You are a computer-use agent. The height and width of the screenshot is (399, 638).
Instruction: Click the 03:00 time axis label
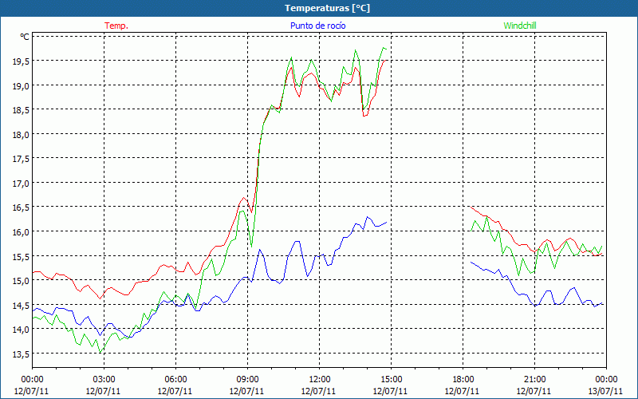tap(104, 380)
